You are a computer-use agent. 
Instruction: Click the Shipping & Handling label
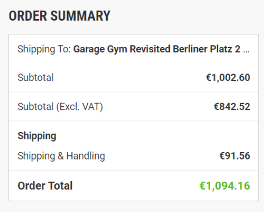tap(61, 156)
